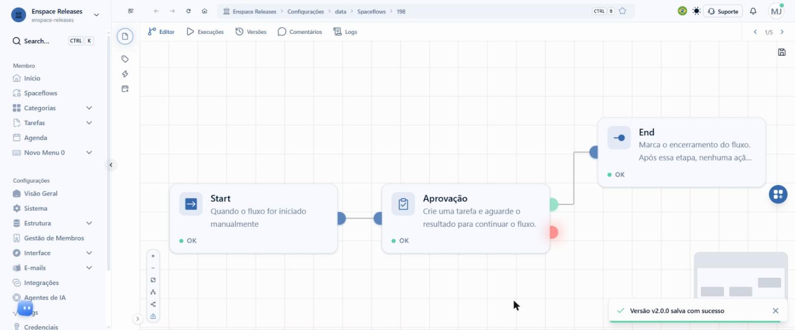Expand the panel with the bottom chevron
The height and width of the screenshot is (330, 795).
click(x=137, y=319)
